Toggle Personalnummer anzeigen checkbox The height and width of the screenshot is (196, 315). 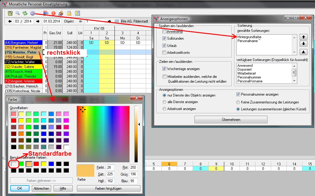click(x=238, y=94)
